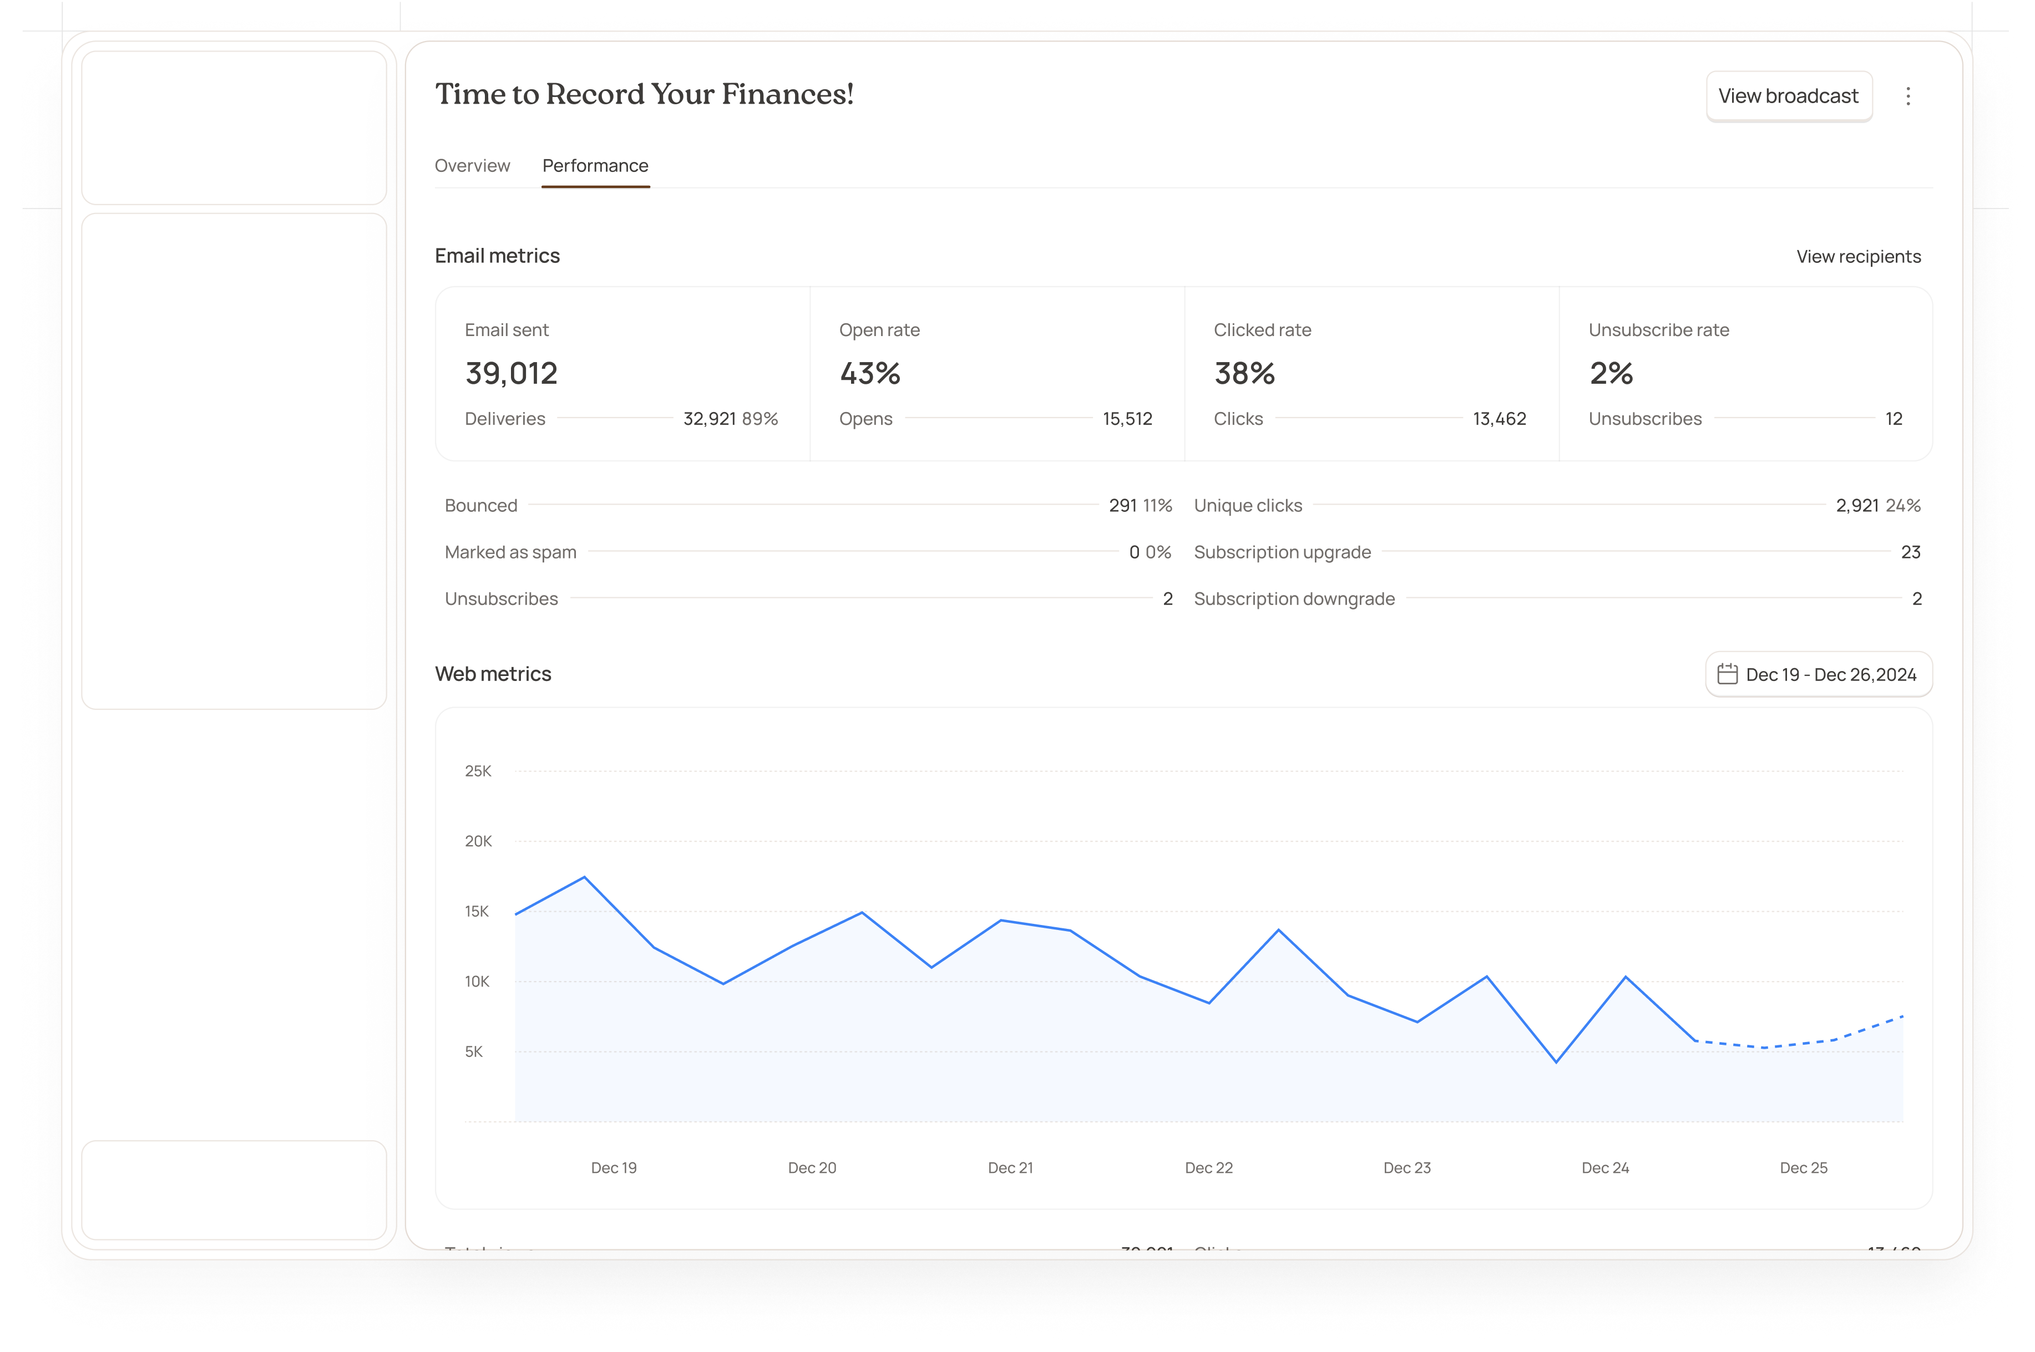This screenshot has width=2035, height=1352.
Task: Open the Dec 19 - Dec 26 date range picker
Action: 1819,674
